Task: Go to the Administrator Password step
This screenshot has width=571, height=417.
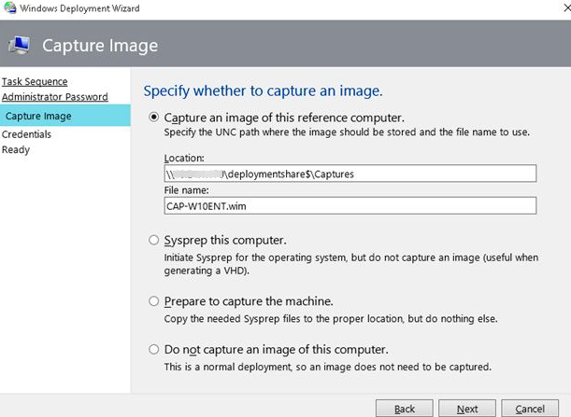Action: click(55, 97)
